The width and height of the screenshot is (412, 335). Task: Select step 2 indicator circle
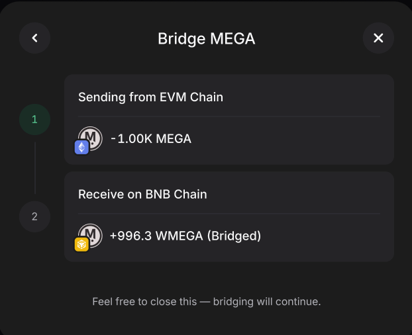click(34, 216)
